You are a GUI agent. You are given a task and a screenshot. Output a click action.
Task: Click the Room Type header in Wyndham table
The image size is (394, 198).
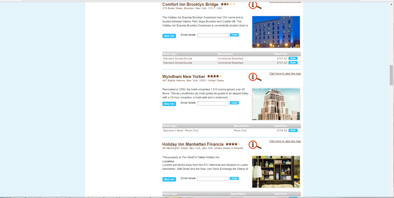170,126
